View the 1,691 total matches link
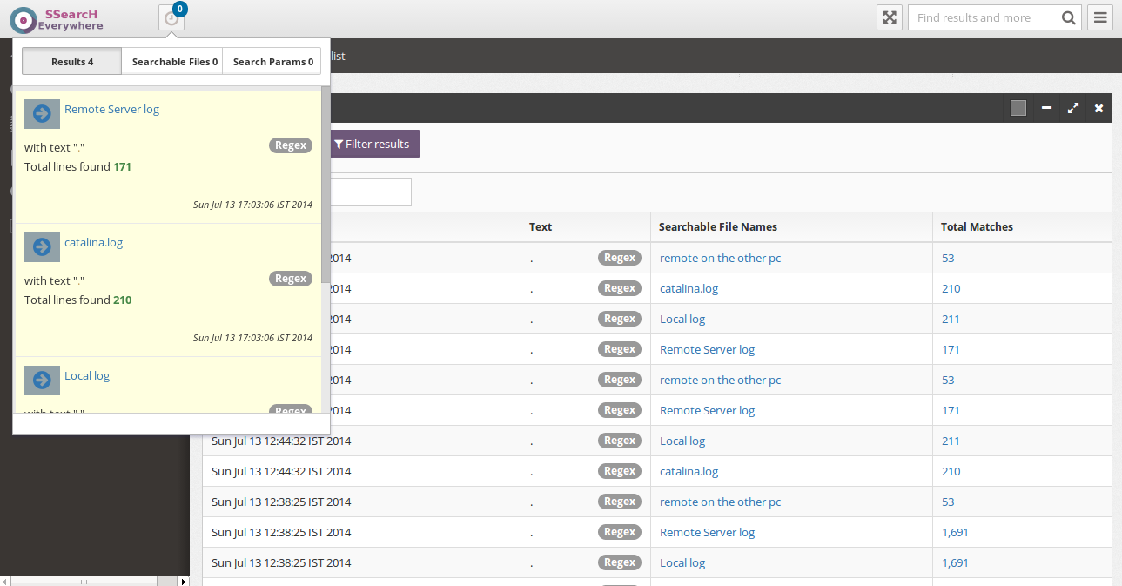 (x=955, y=531)
